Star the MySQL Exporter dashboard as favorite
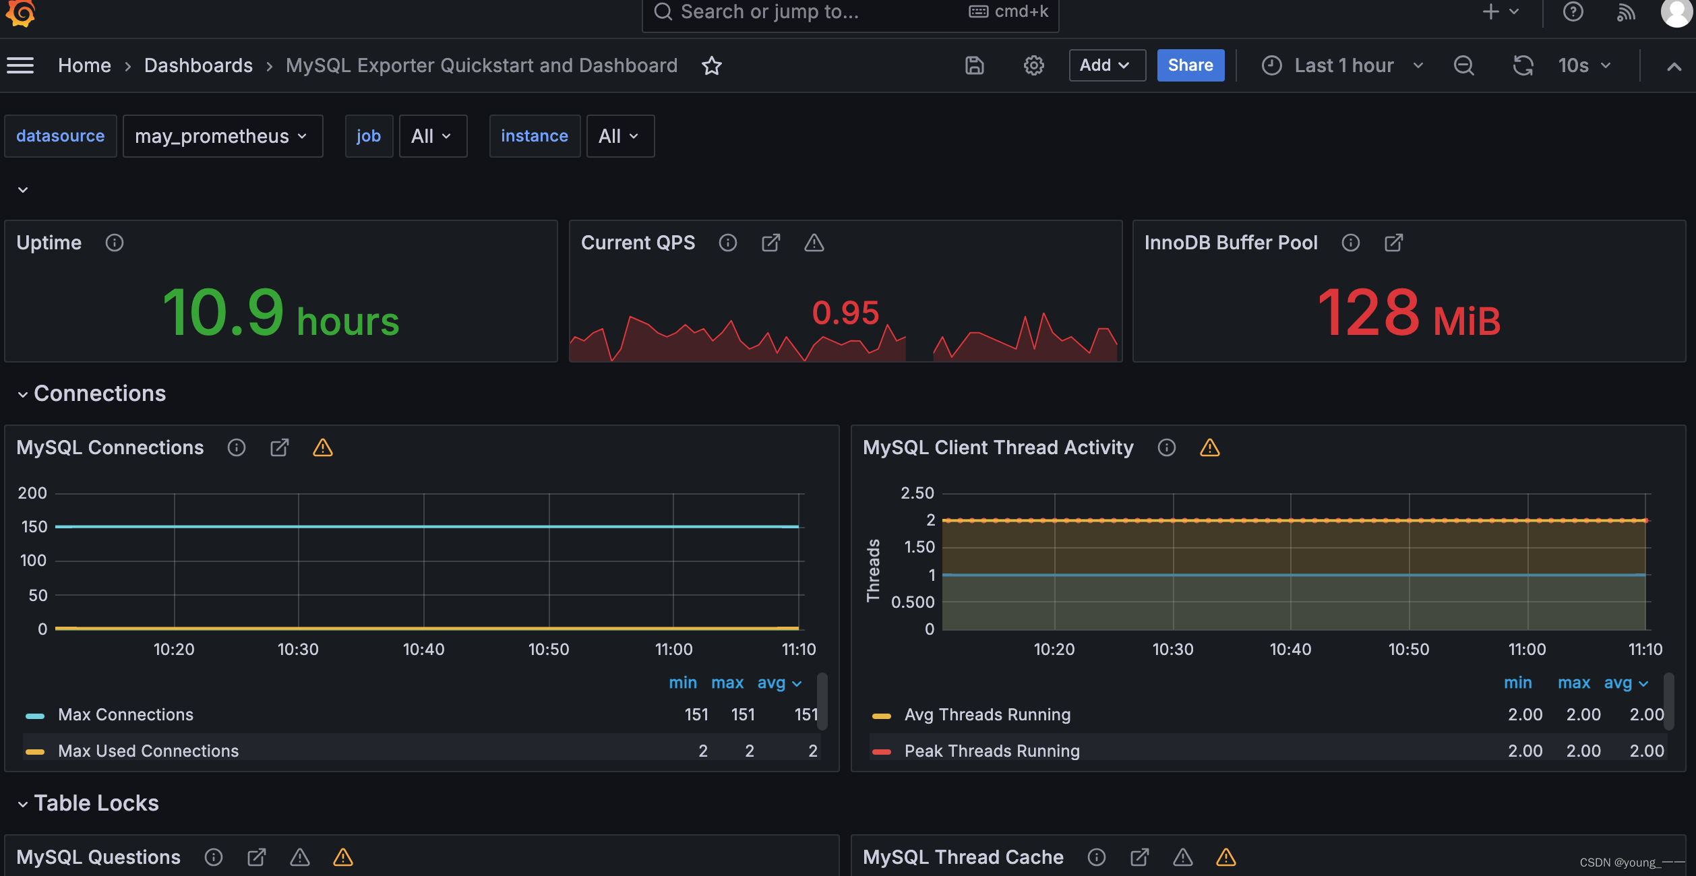This screenshot has height=876, width=1696. pos(712,65)
